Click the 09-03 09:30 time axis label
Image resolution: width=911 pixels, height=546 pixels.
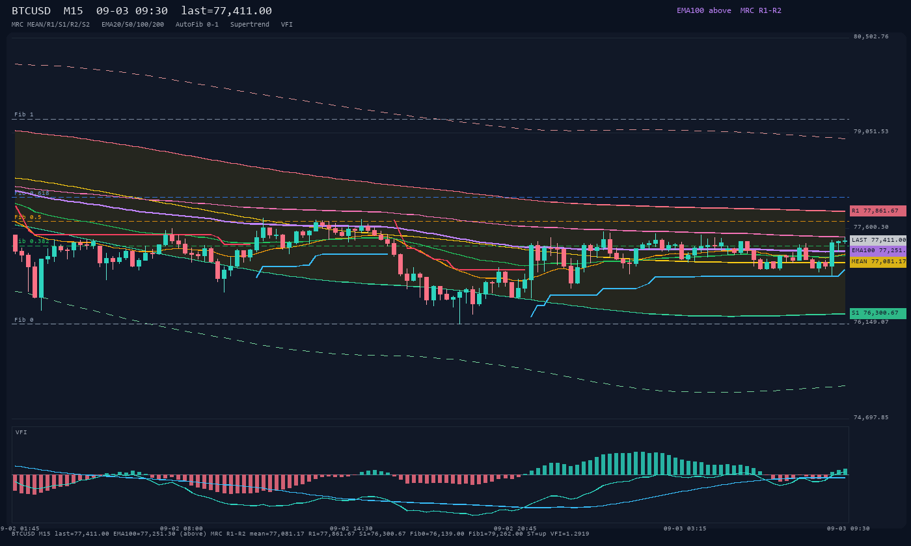point(849,528)
